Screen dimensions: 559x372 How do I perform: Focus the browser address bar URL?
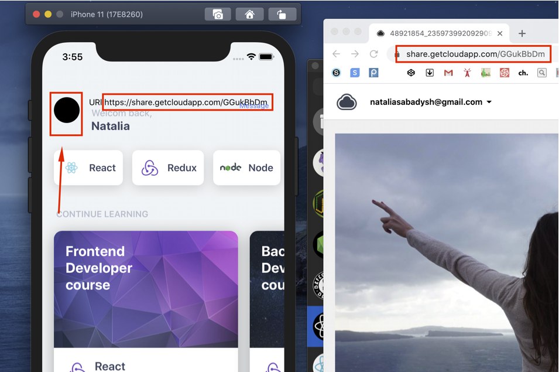[x=475, y=54]
